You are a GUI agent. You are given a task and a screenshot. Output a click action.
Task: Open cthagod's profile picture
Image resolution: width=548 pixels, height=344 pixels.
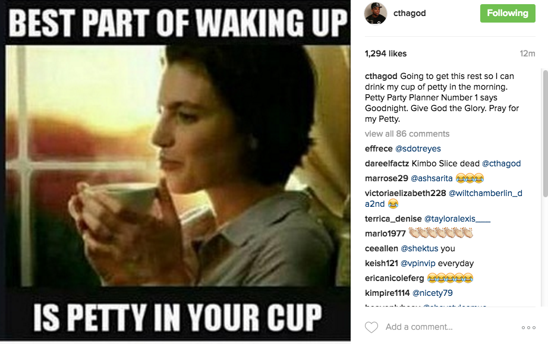(376, 14)
